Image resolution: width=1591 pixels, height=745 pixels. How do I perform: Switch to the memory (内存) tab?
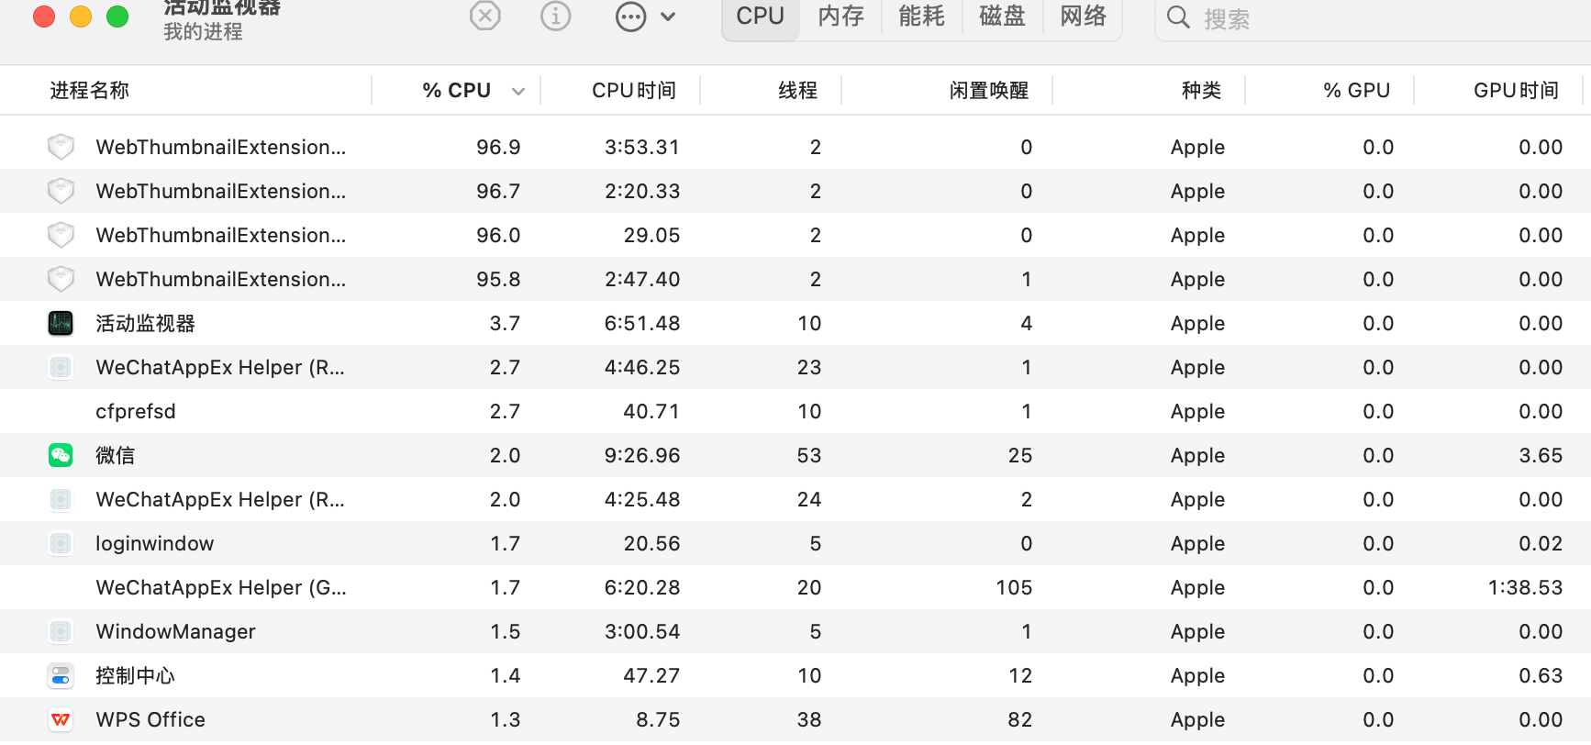[x=840, y=17]
